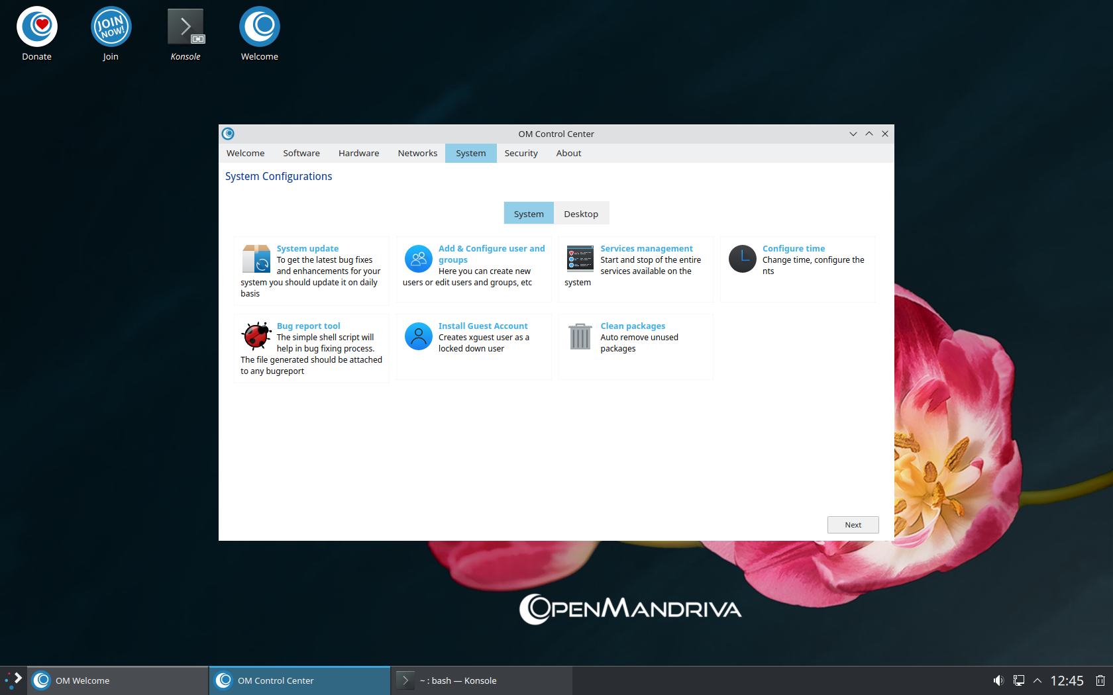
Task: Open the About tab
Action: click(x=569, y=153)
